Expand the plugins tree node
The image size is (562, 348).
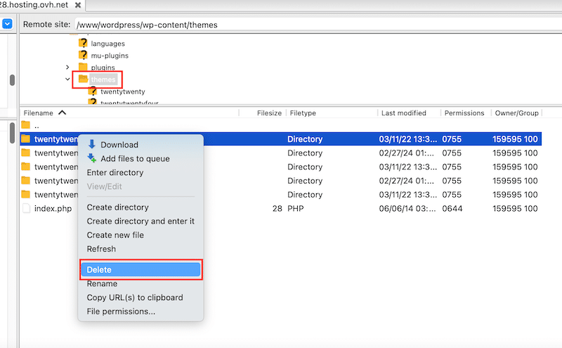click(67, 67)
